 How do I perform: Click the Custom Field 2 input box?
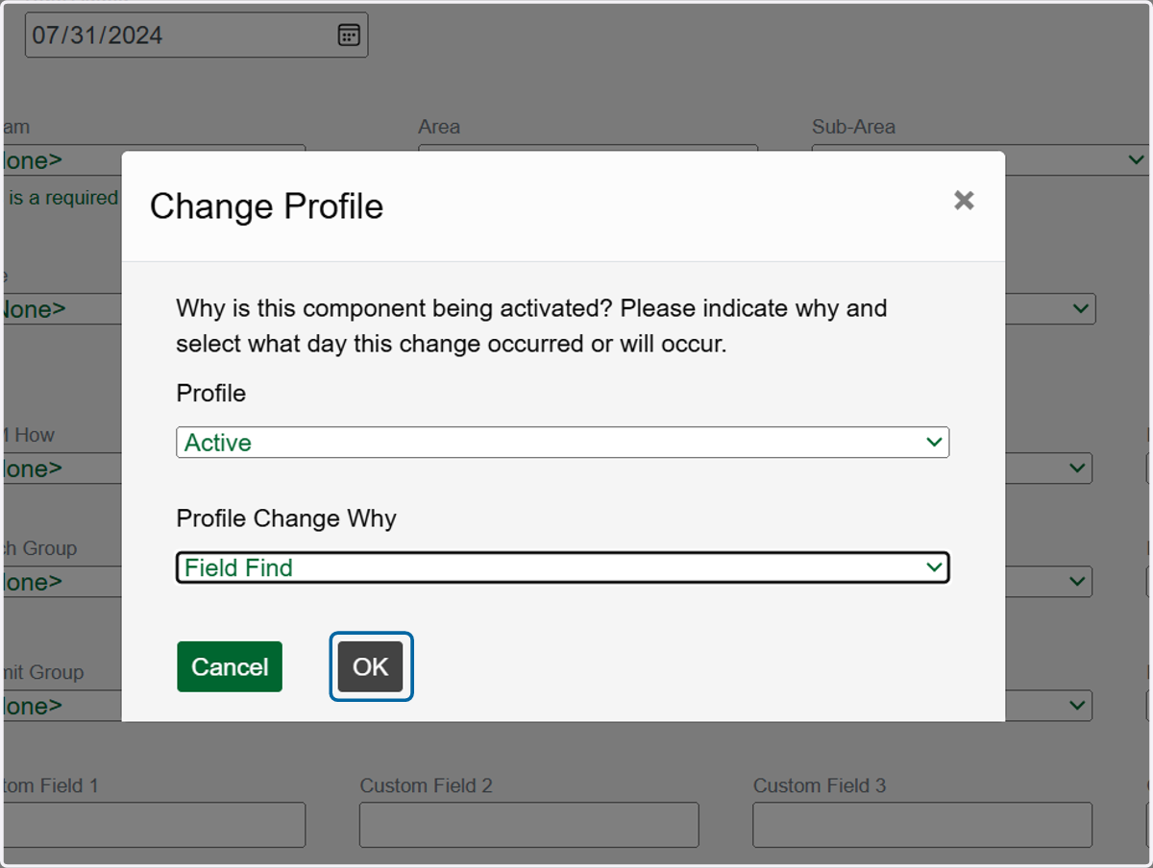click(529, 825)
